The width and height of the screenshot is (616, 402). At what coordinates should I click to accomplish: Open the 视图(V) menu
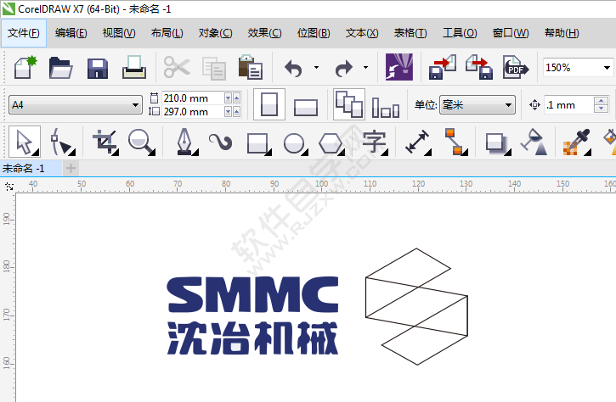coord(119,33)
